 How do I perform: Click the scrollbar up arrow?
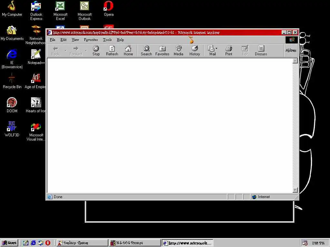tap(295, 61)
